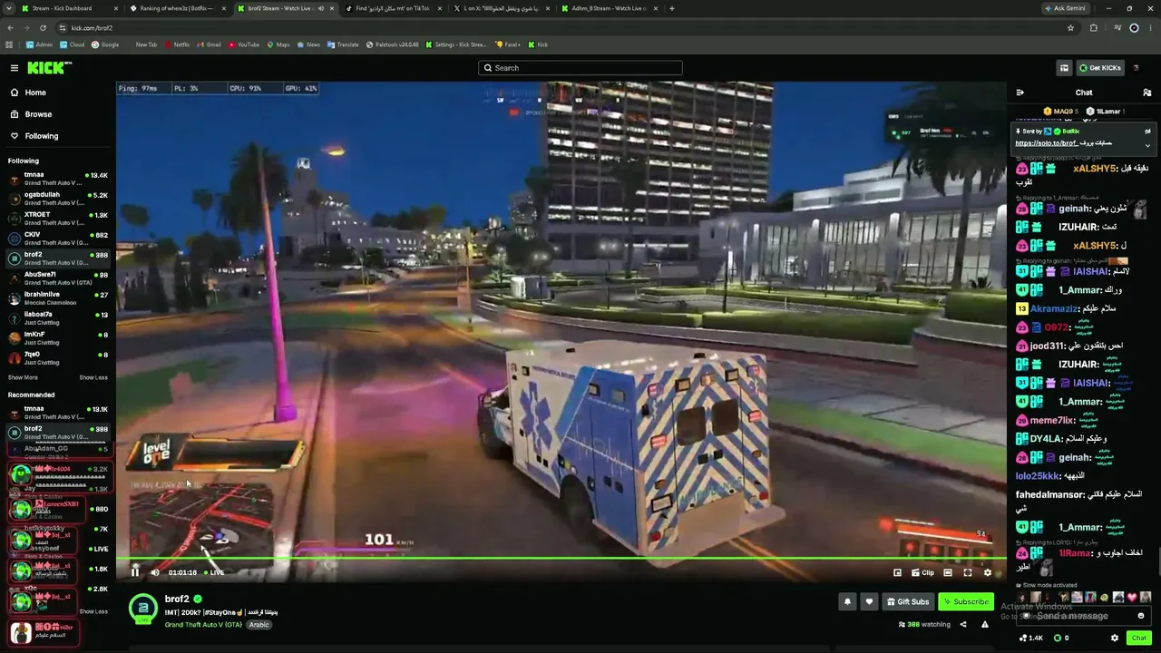This screenshot has width=1161, height=653.
Task: Enable picture-in-picture mode
Action: point(897,572)
